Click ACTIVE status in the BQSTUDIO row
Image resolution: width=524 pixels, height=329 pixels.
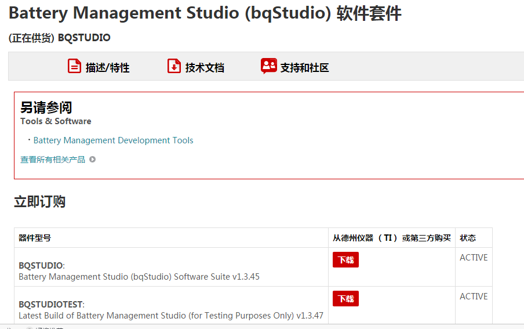point(474,258)
